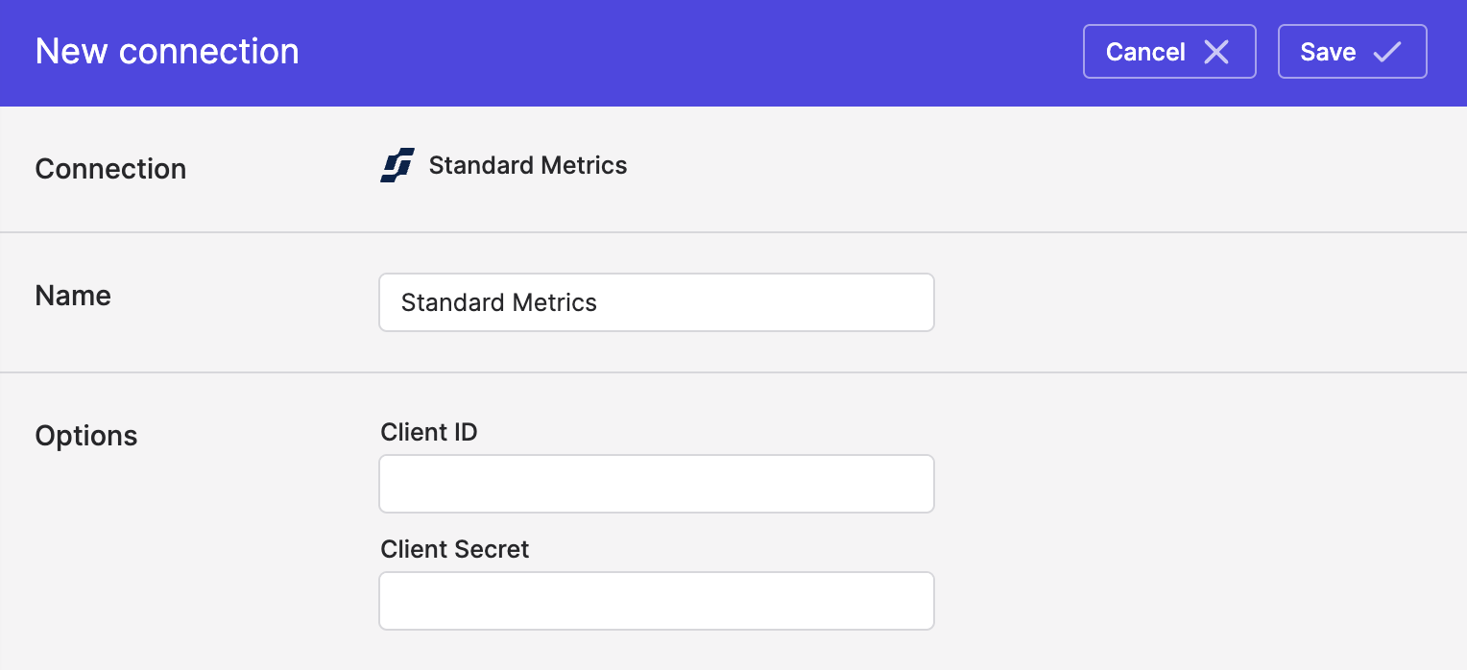Place cursor after Metrics in Name field
This screenshot has width=1467, height=670.
(x=599, y=303)
